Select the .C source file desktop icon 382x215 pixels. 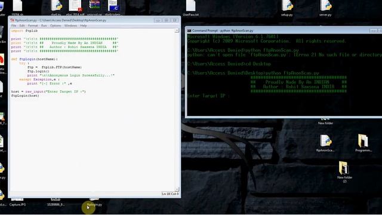point(113,7)
